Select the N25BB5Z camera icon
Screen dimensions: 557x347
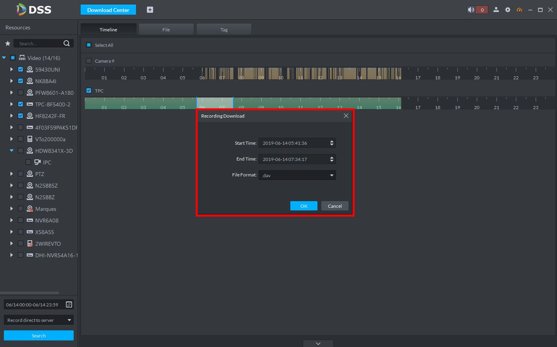tap(30, 185)
